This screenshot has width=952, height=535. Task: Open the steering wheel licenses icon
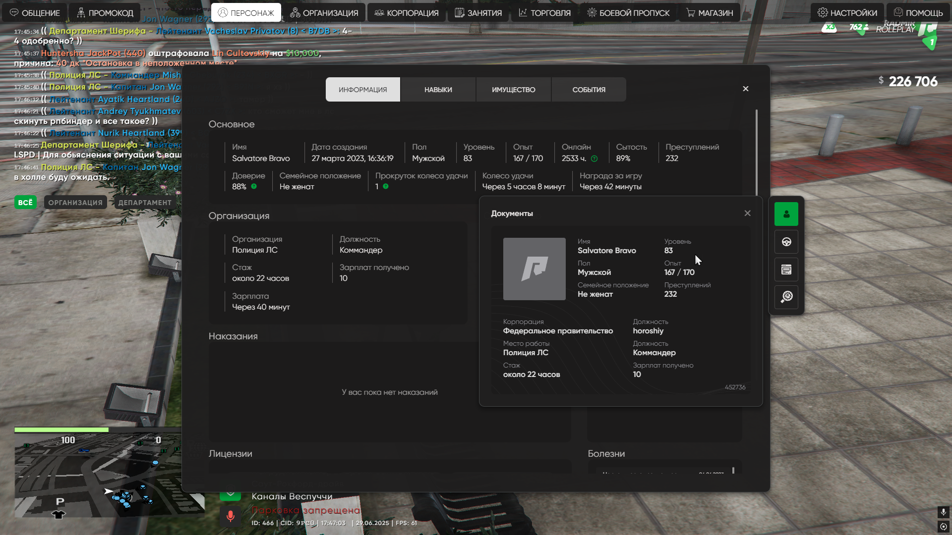[786, 242]
